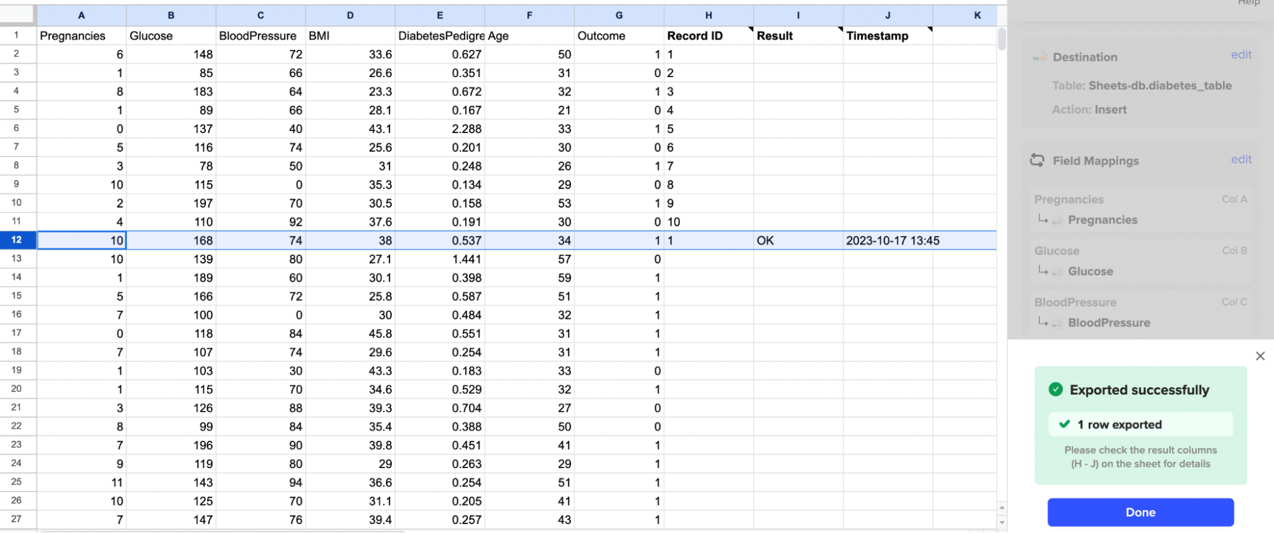
Task: Click the select-all corner of the sheet
Action: 18,15
